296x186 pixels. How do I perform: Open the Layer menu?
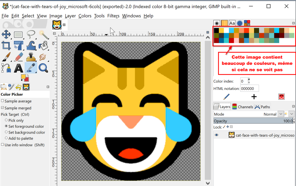coord(70,16)
